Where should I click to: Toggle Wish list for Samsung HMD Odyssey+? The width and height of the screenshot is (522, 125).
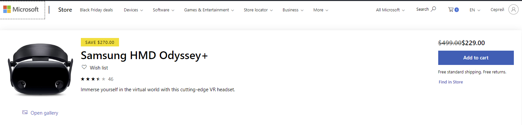pos(95,68)
